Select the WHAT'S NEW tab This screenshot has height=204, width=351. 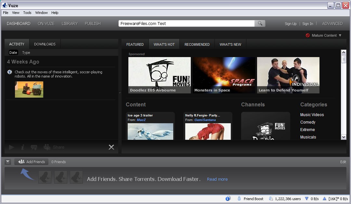(230, 44)
